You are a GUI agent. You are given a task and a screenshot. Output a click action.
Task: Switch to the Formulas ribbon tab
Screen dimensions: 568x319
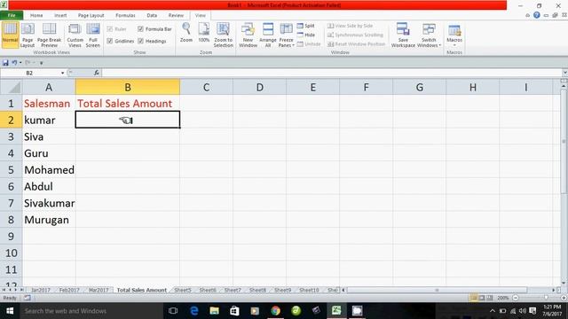125,15
